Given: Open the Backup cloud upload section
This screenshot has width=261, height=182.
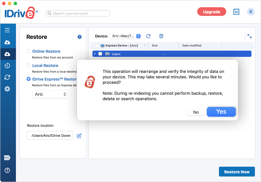Looking at the screenshot, I should pyautogui.click(x=7, y=42).
